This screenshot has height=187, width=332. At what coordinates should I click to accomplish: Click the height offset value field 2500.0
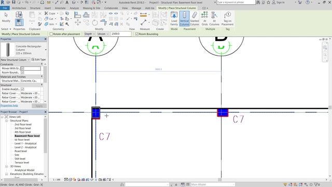pos(121,34)
